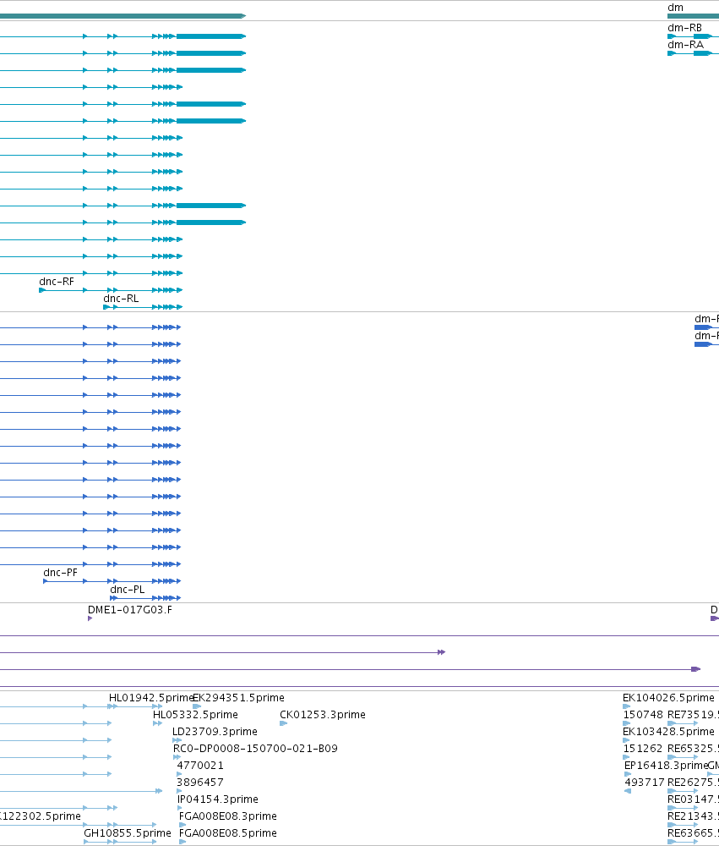Select the FGA008E08.5prime label
This screenshot has width=719, height=846.
(227, 833)
